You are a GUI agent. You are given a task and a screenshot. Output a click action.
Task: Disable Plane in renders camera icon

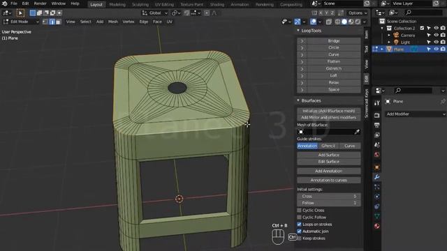click(x=443, y=49)
